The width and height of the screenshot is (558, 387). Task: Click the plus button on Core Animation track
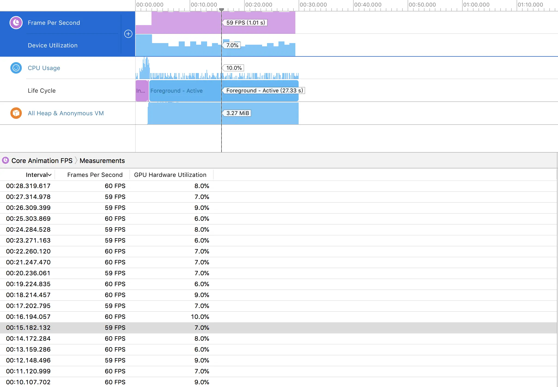tap(128, 34)
